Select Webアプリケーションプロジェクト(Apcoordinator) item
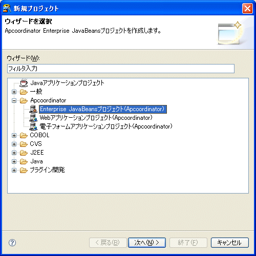 tap(96, 118)
